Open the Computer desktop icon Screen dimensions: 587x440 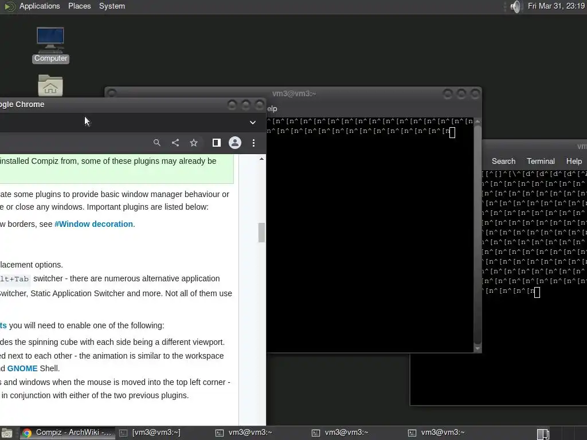50,44
